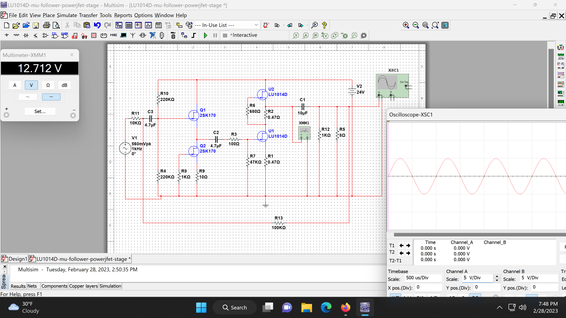Viewport: 566px width, 318px height.
Task: Click the oscilloscope horizontal scrollbar
Action: (479, 235)
